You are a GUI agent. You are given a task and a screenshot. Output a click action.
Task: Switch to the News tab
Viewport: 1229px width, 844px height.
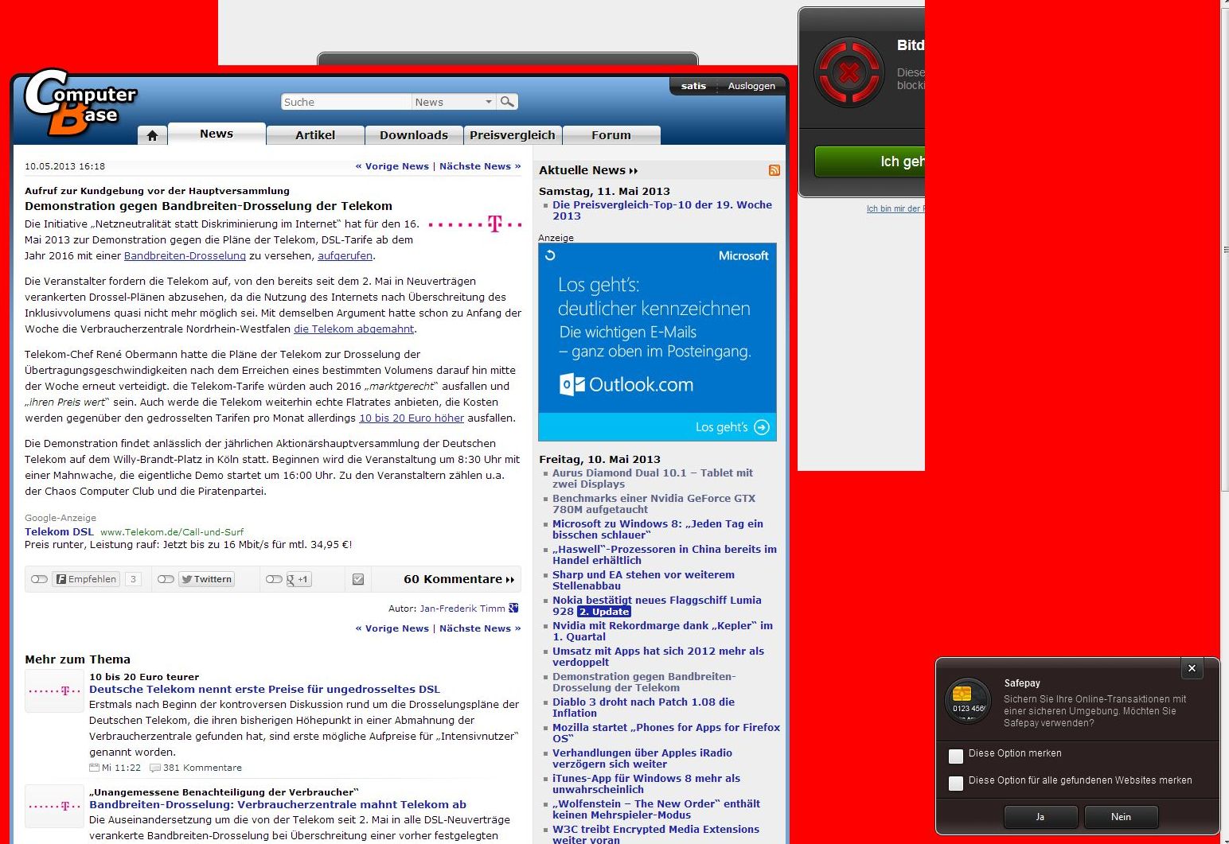click(x=217, y=134)
